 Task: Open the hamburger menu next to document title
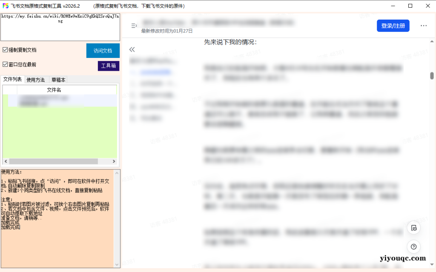133,26
